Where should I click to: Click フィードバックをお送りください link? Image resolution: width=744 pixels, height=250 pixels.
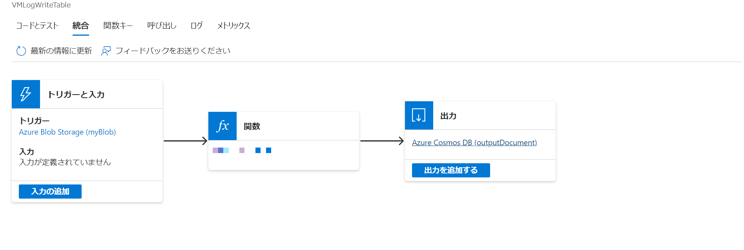pos(173,51)
